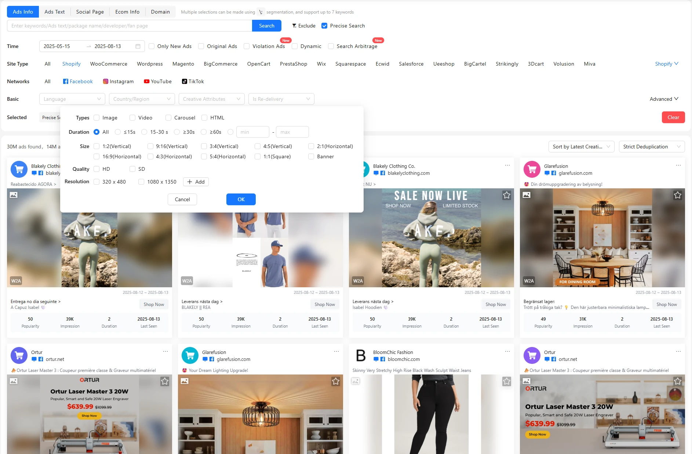Open the Country/Region dropdown
The image size is (692, 454).
[x=142, y=99]
